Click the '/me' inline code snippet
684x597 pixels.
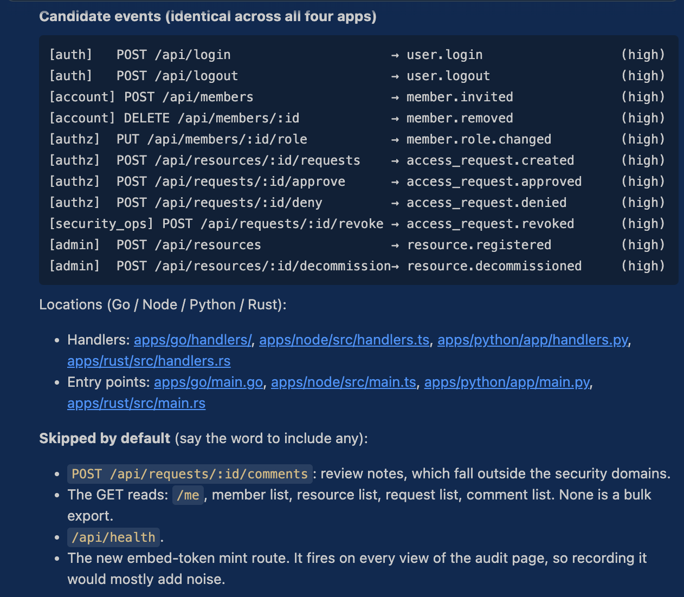pyautogui.click(x=188, y=495)
